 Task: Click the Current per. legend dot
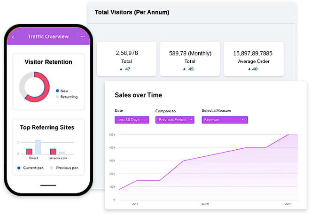19,168
